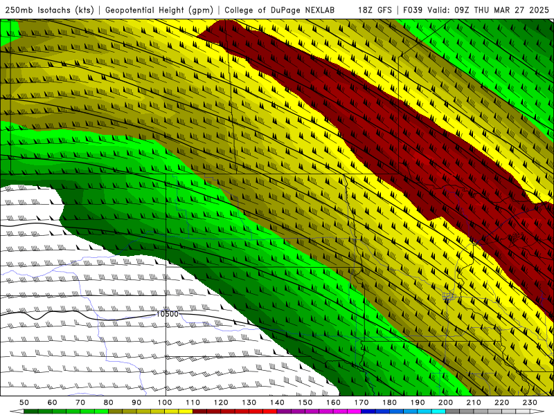Image resolution: width=554 pixels, height=415 pixels.
Task: Click the '170' colorbar scale label
Action: point(361,403)
